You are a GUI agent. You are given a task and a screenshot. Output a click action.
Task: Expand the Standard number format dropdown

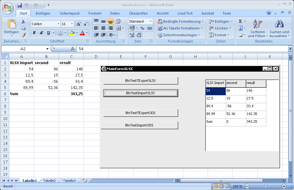click(151, 21)
